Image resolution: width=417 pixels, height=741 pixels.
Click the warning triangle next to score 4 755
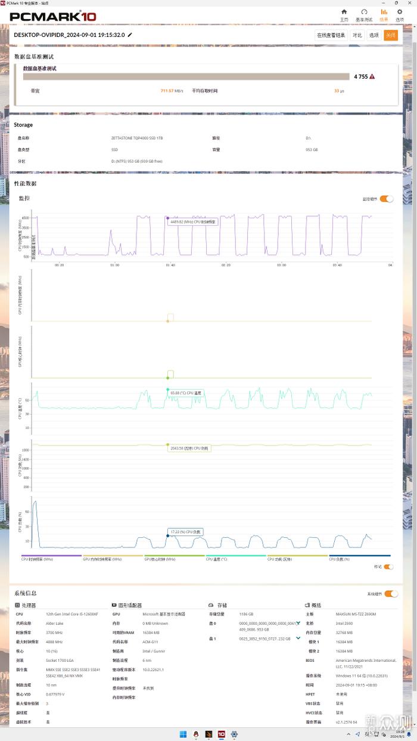click(372, 76)
